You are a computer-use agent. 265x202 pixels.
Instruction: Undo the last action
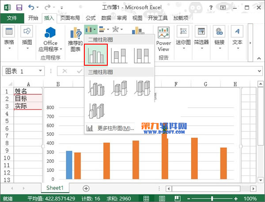(x=31, y=7)
